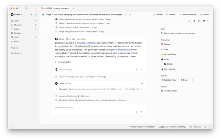Add a label with the plus icon
The width and height of the screenshot is (221, 140).
tap(192, 80)
